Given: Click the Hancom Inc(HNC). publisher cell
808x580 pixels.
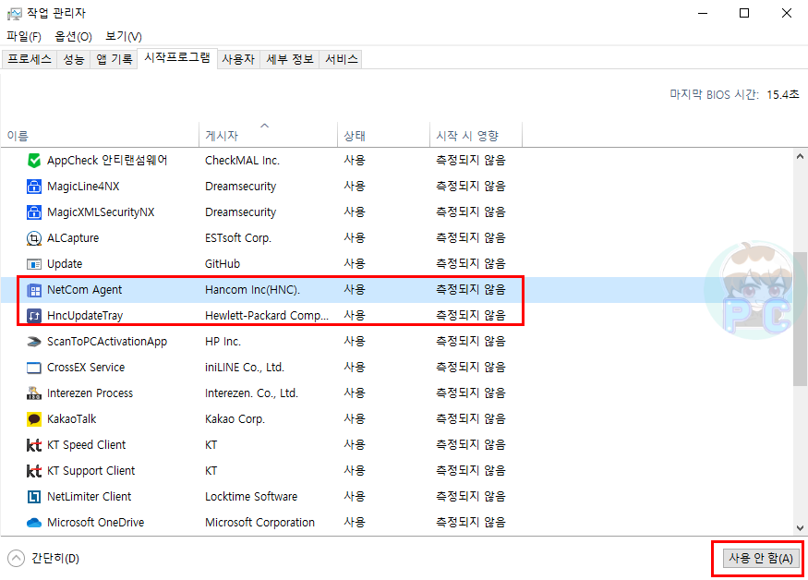Looking at the screenshot, I should pyautogui.click(x=252, y=290).
